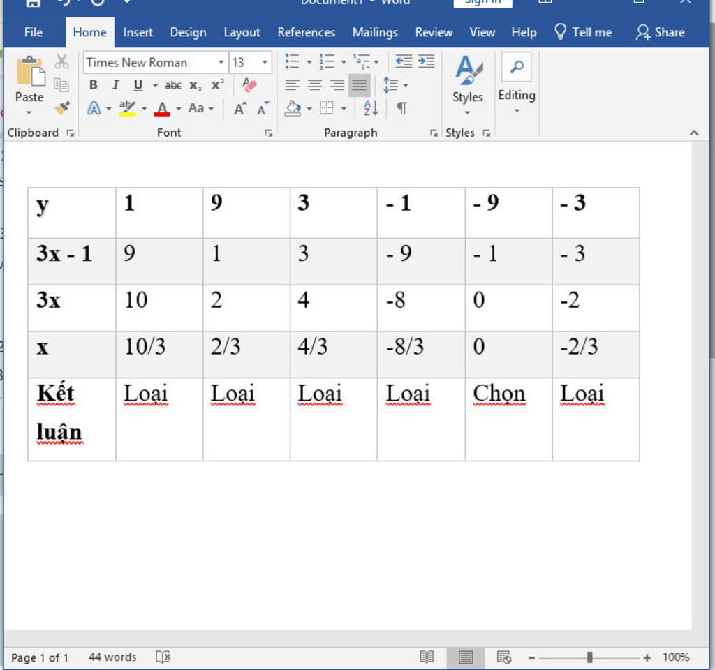The image size is (715, 670).
Task: Click the Tell me search box
Action: (583, 32)
